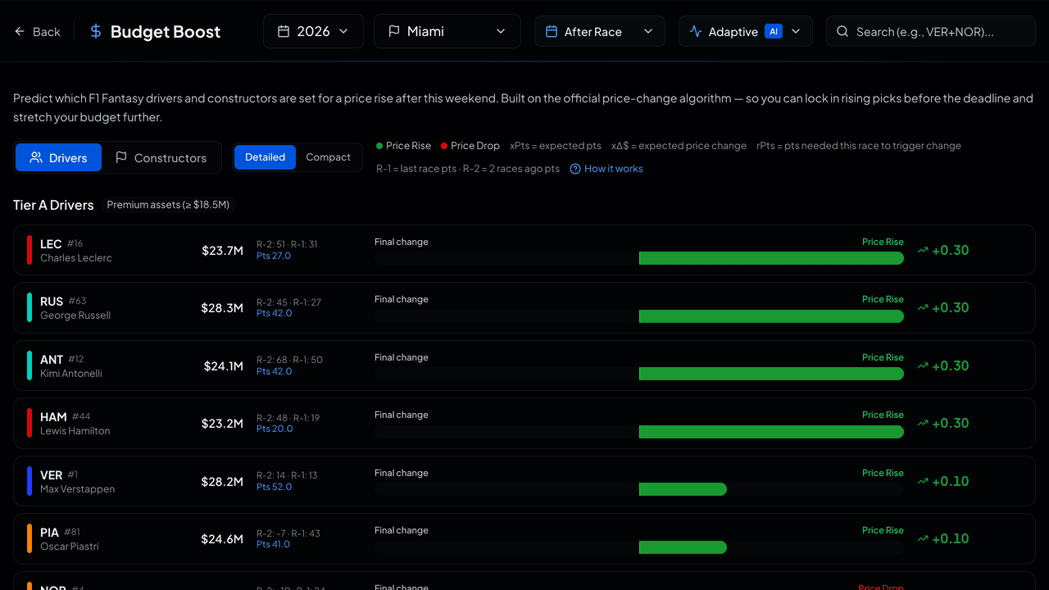Click the +0.30 change for Russell
Image resolution: width=1049 pixels, height=590 pixels.
[951, 307]
